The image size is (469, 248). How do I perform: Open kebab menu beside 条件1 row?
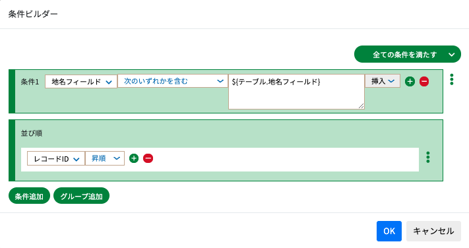coord(452,79)
